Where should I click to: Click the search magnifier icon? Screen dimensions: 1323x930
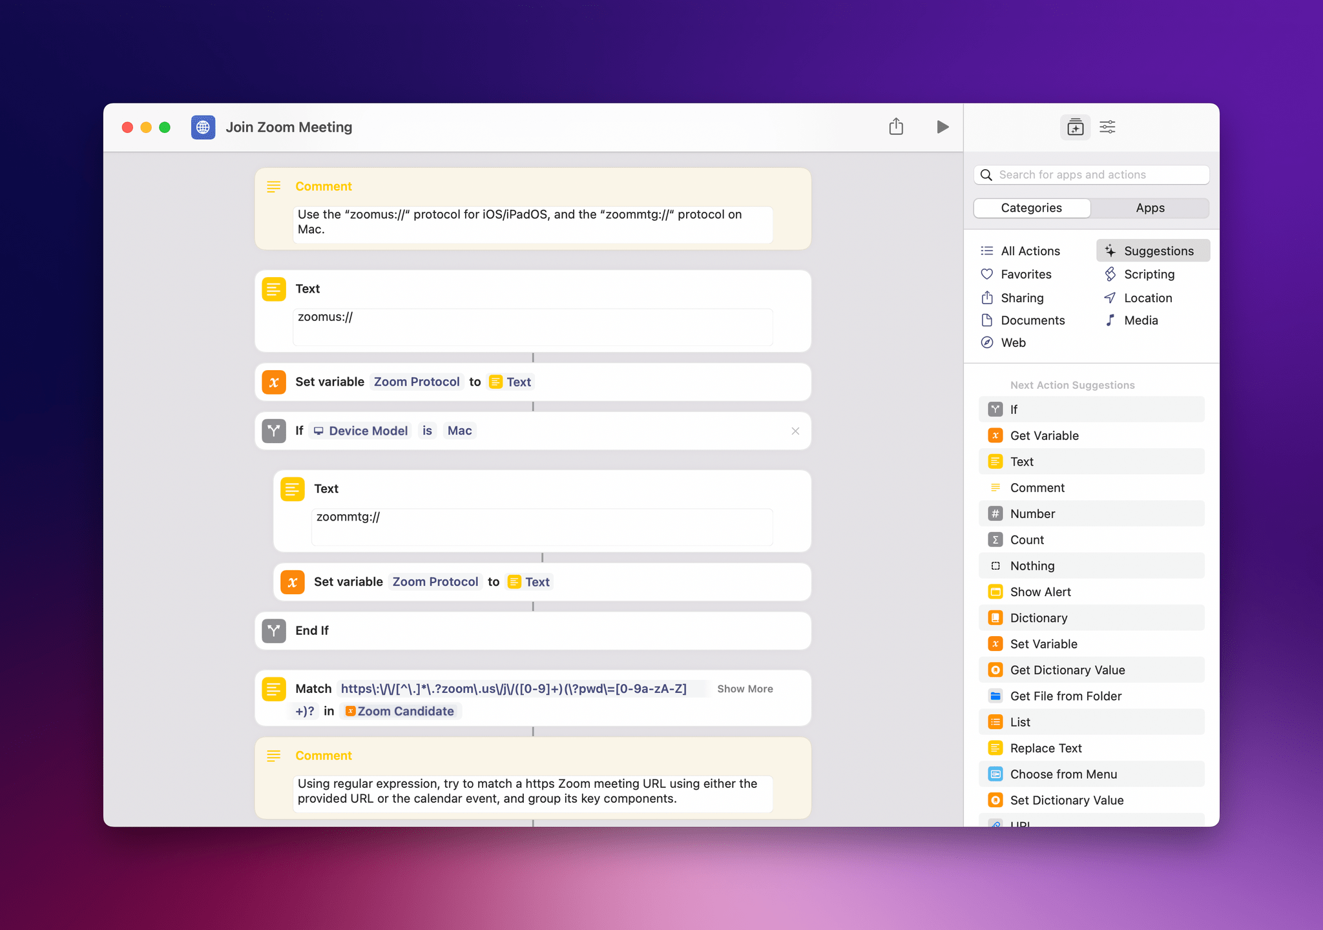(x=986, y=175)
